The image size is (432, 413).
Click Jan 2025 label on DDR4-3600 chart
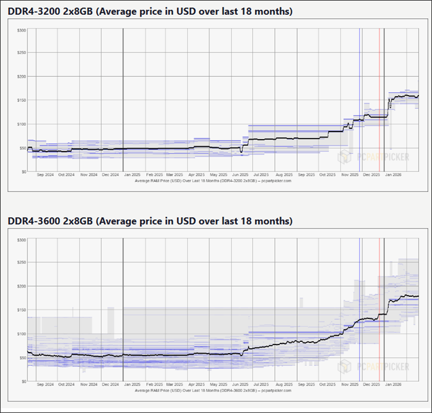132,385
